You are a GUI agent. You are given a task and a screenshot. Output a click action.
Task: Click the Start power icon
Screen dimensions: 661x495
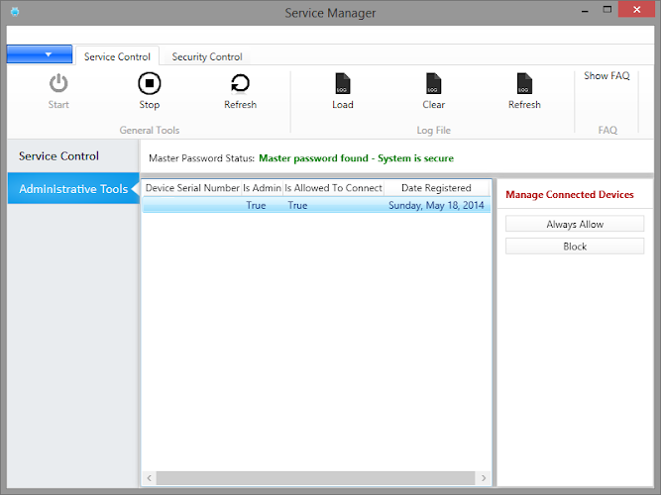[x=58, y=85]
